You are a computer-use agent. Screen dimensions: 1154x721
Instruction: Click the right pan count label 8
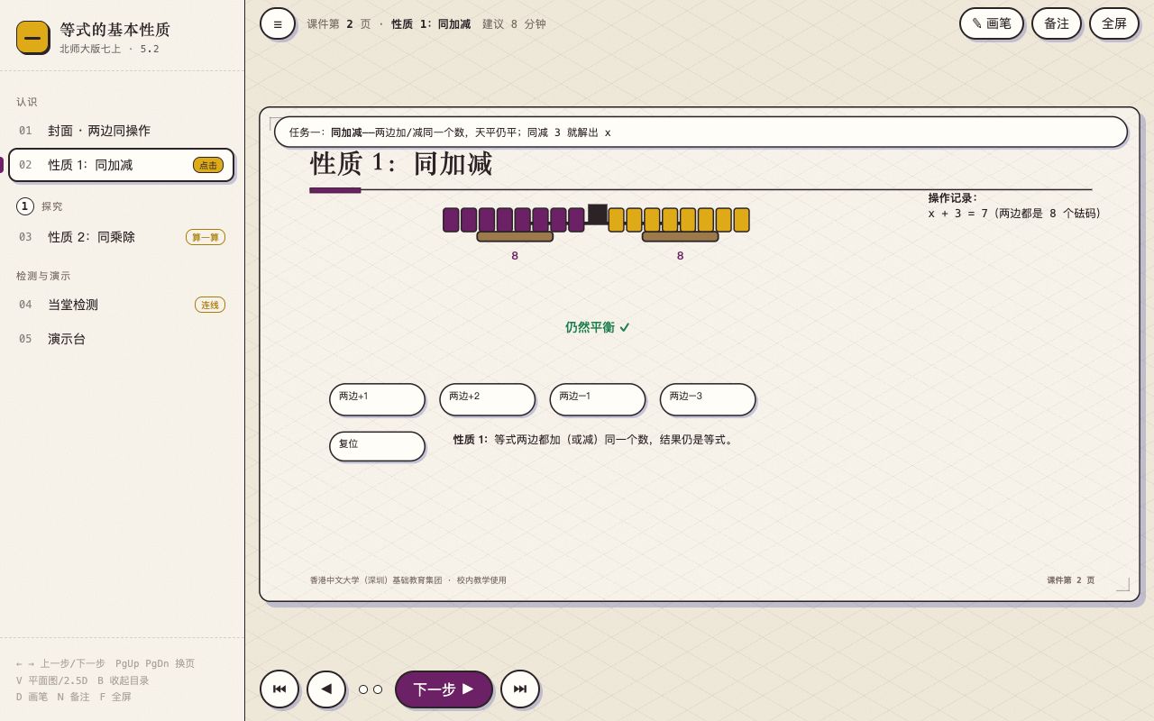tap(680, 256)
